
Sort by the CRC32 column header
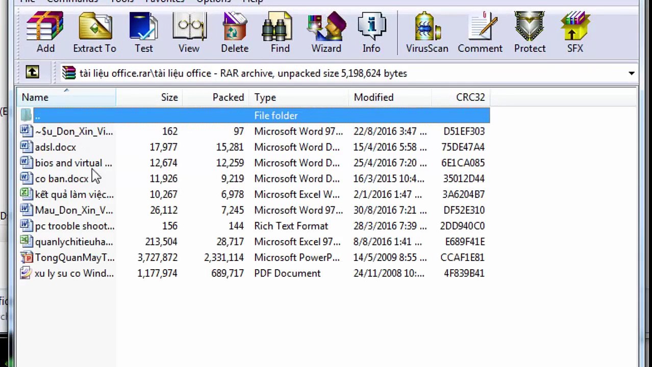(461, 97)
